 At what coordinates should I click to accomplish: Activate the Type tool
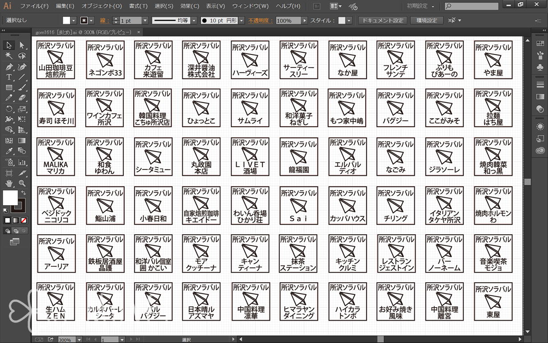click(9, 77)
